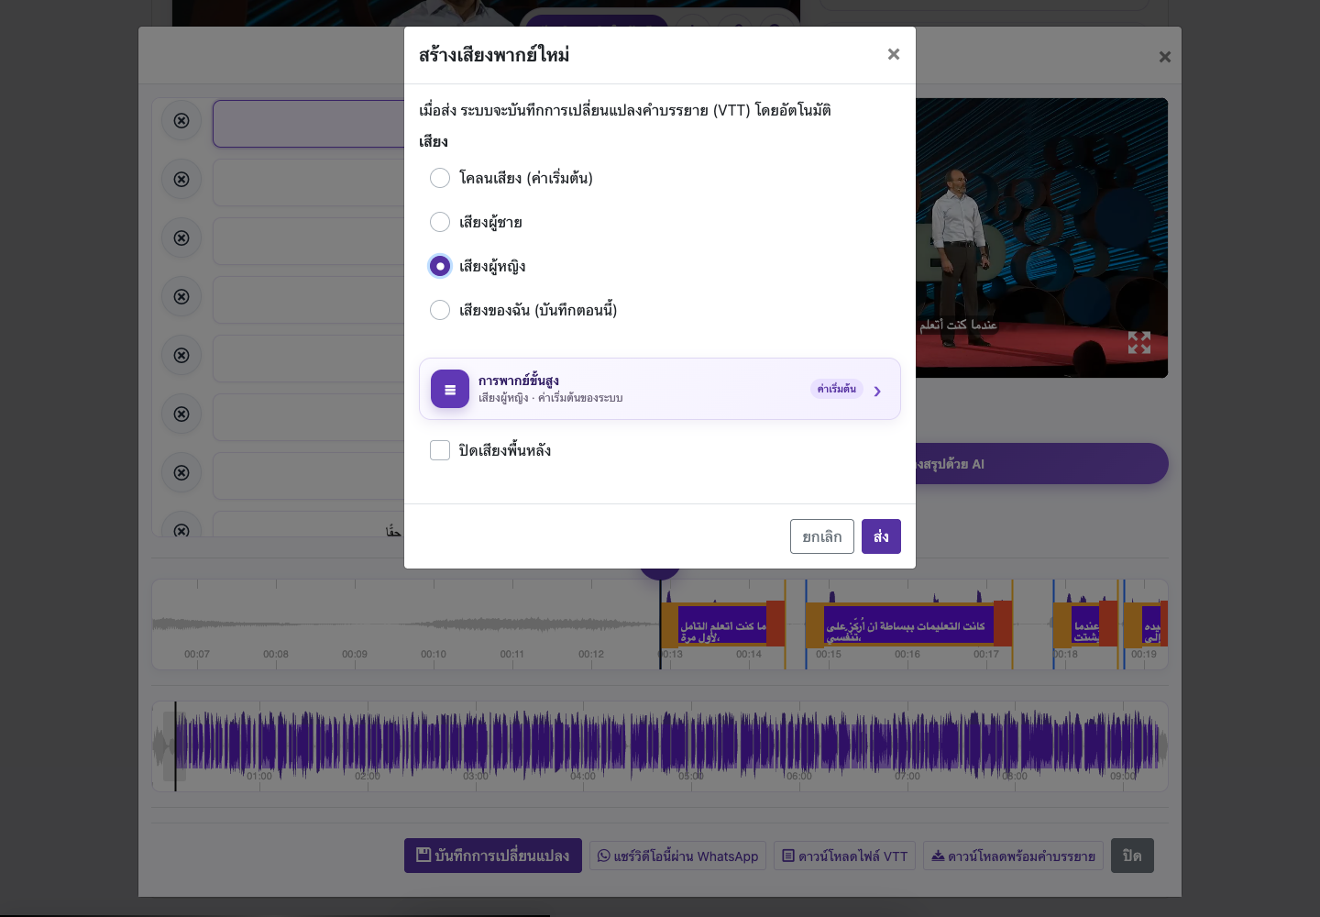Click the เสียง section label
The image size is (1320, 917).
coord(434,141)
